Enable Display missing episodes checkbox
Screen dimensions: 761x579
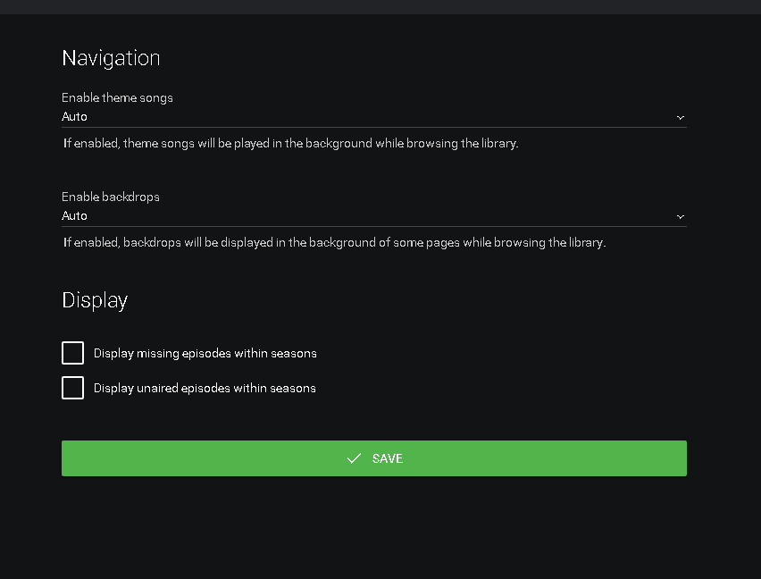point(72,353)
